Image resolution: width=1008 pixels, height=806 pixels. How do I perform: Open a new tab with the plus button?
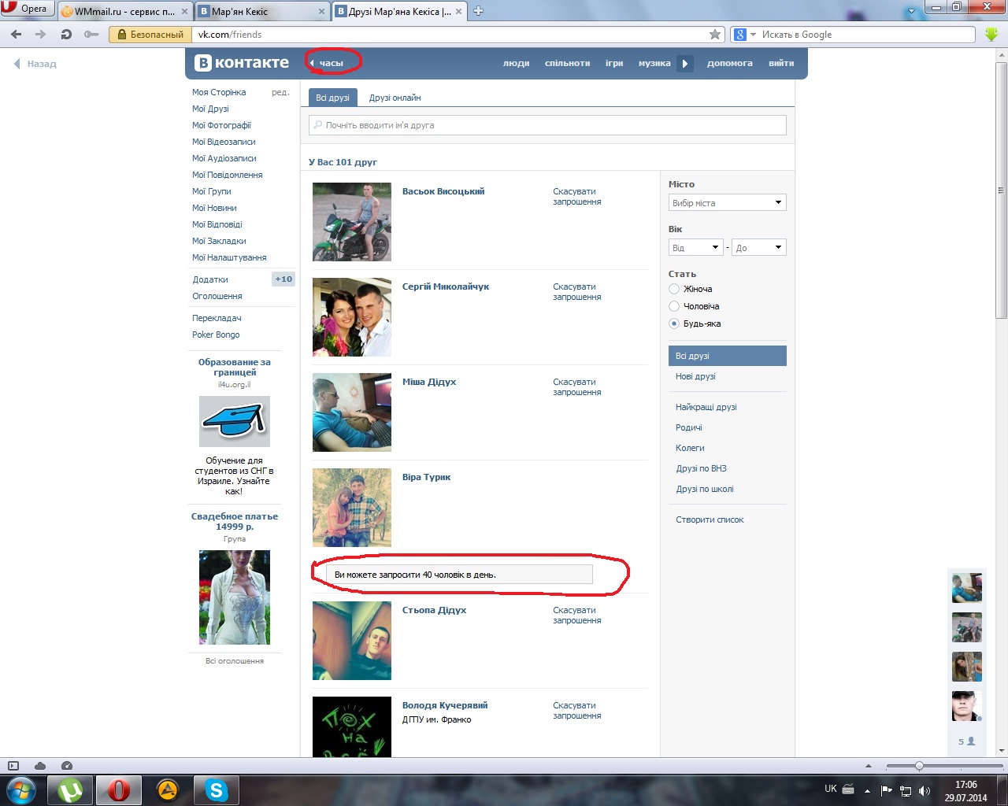point(478,11)
